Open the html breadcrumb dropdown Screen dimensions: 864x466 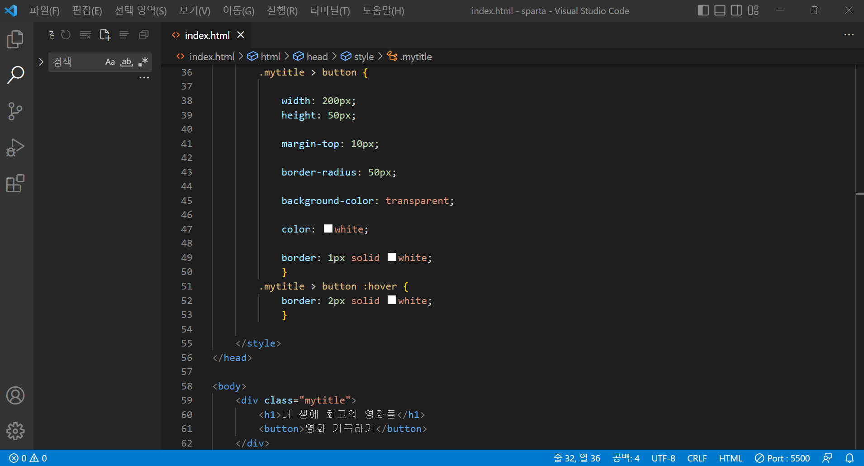[x=264, y=57]
